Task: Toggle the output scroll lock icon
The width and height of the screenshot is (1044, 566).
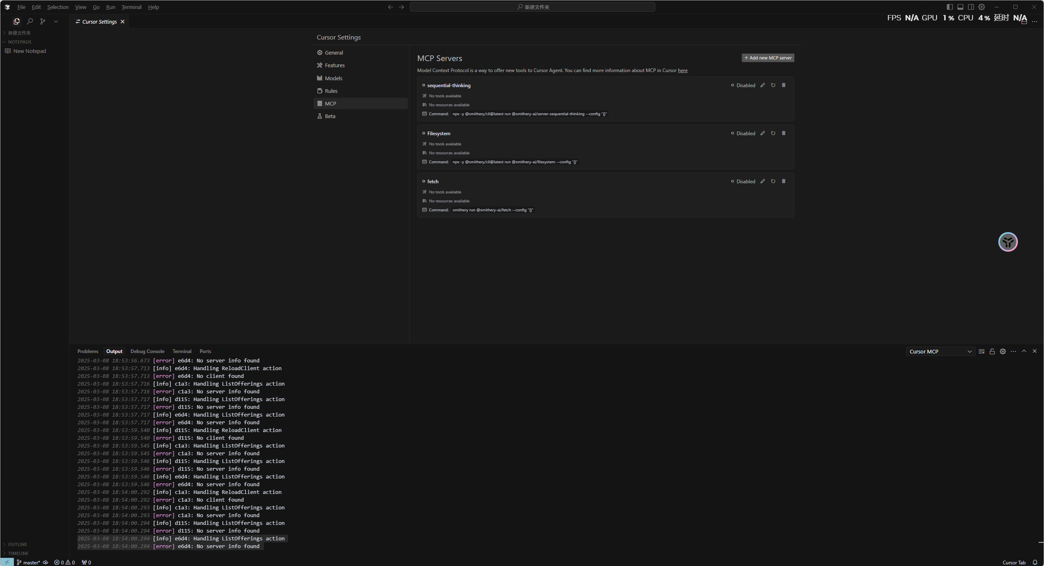Action: (992, 351)
